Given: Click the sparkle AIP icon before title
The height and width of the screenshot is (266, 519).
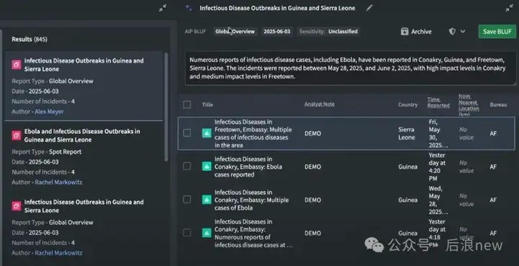Looking at the screenshot, I should coord(188,8).
